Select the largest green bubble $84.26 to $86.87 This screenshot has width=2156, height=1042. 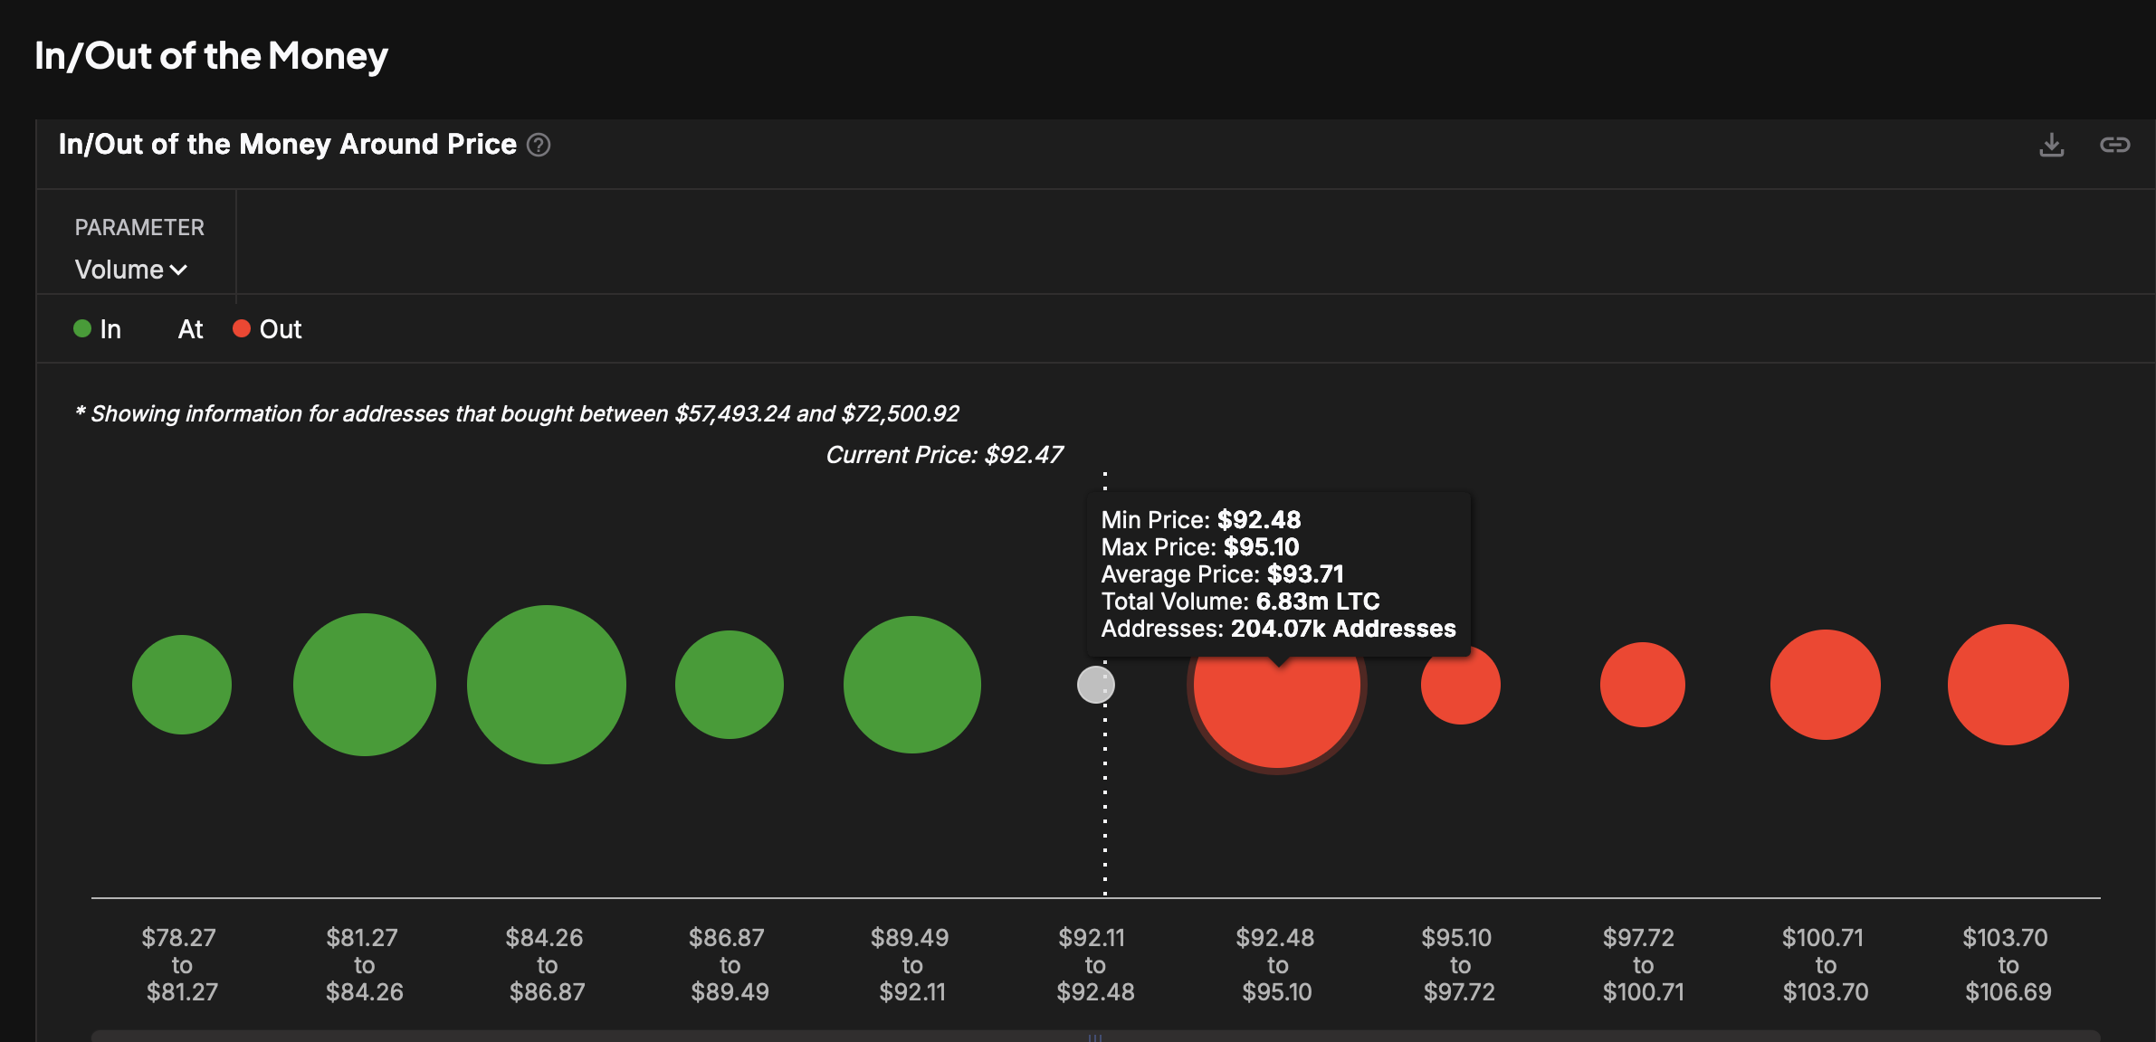point(547,685)
